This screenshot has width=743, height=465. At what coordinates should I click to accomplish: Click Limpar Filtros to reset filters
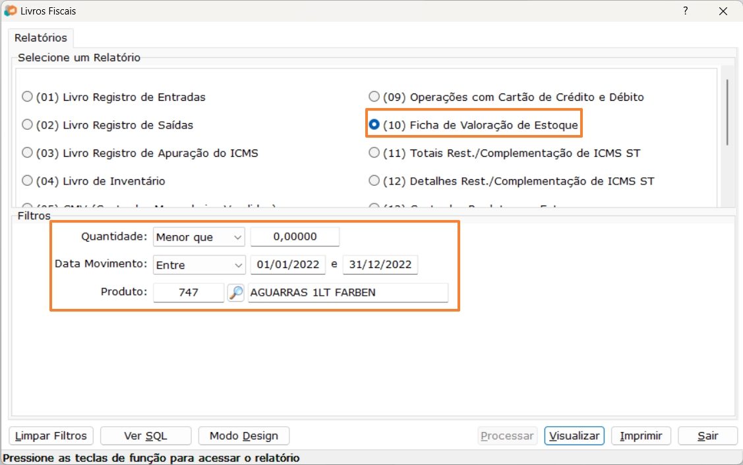click(51, 436)
